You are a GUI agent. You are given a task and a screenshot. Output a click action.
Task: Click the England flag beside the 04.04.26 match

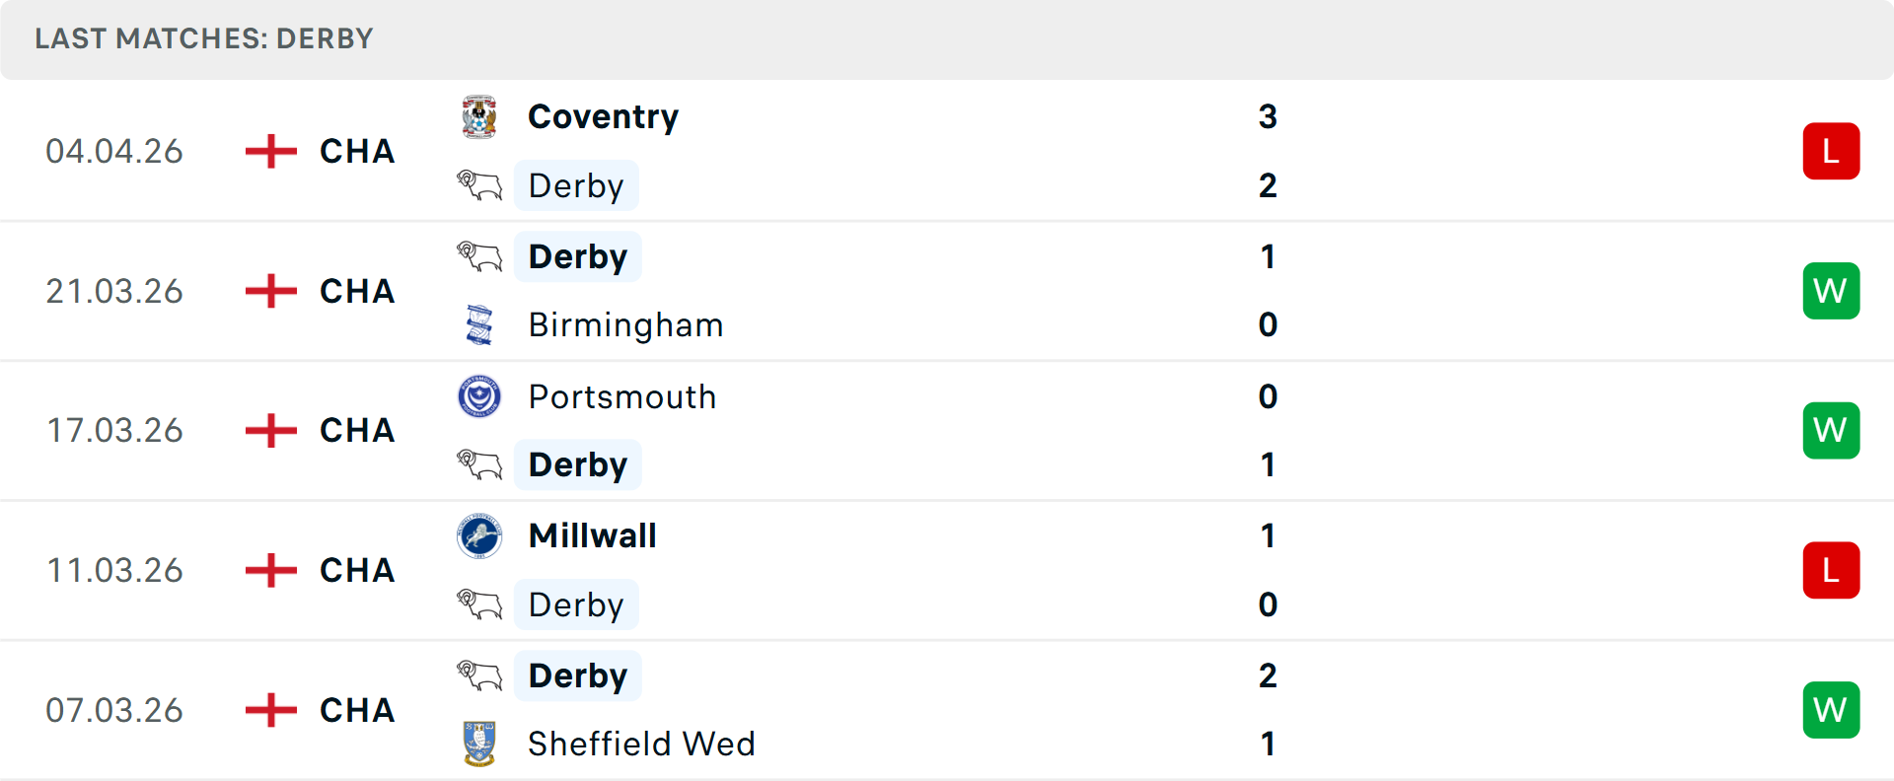point(268,150)
